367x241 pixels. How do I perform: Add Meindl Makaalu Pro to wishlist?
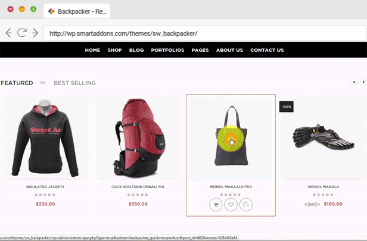coord(231,205)
